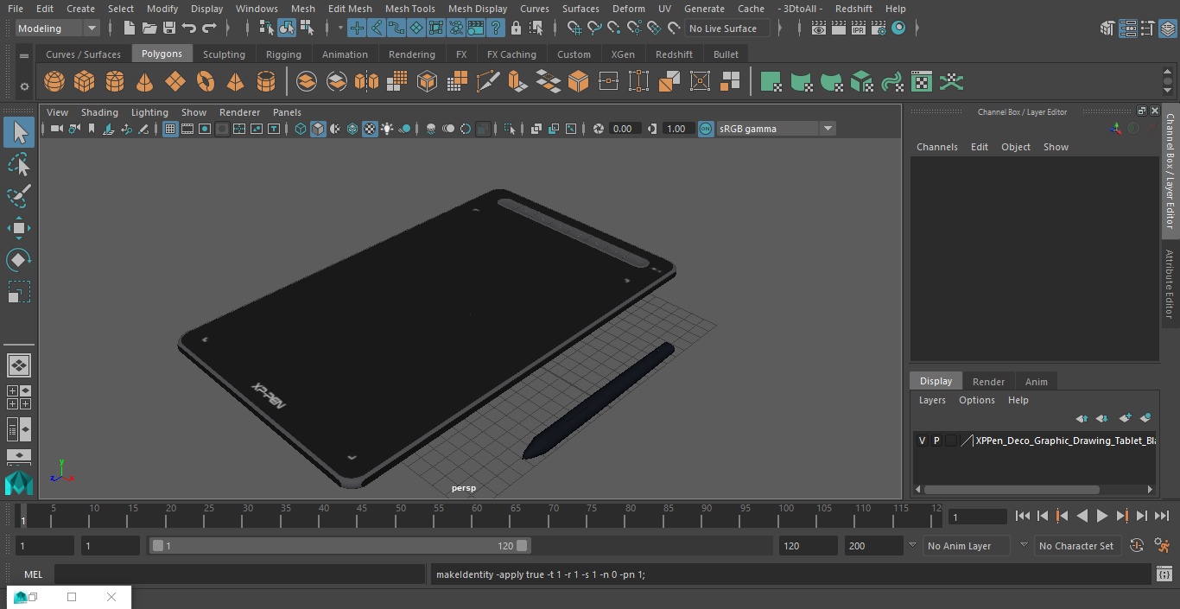The height and width of the screenshot is (609, 1180).
Task: Switch to the Rigging shelf tab
Action: [283, 54]
